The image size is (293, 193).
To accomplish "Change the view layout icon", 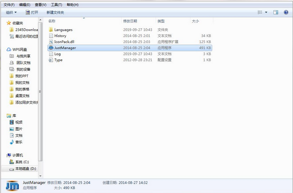I will pyautogui.click(x=260, y=12).
